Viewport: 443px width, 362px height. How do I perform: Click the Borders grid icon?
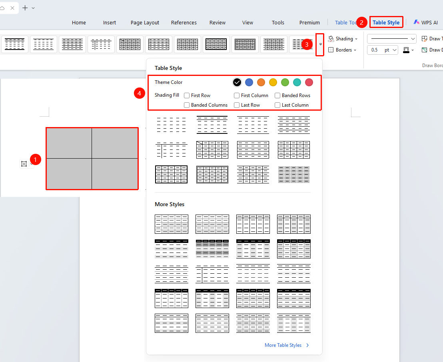331,50
